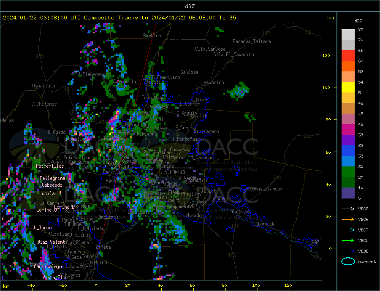
Task: Click the 'VBCP' legend label
Action: [363, 209]
